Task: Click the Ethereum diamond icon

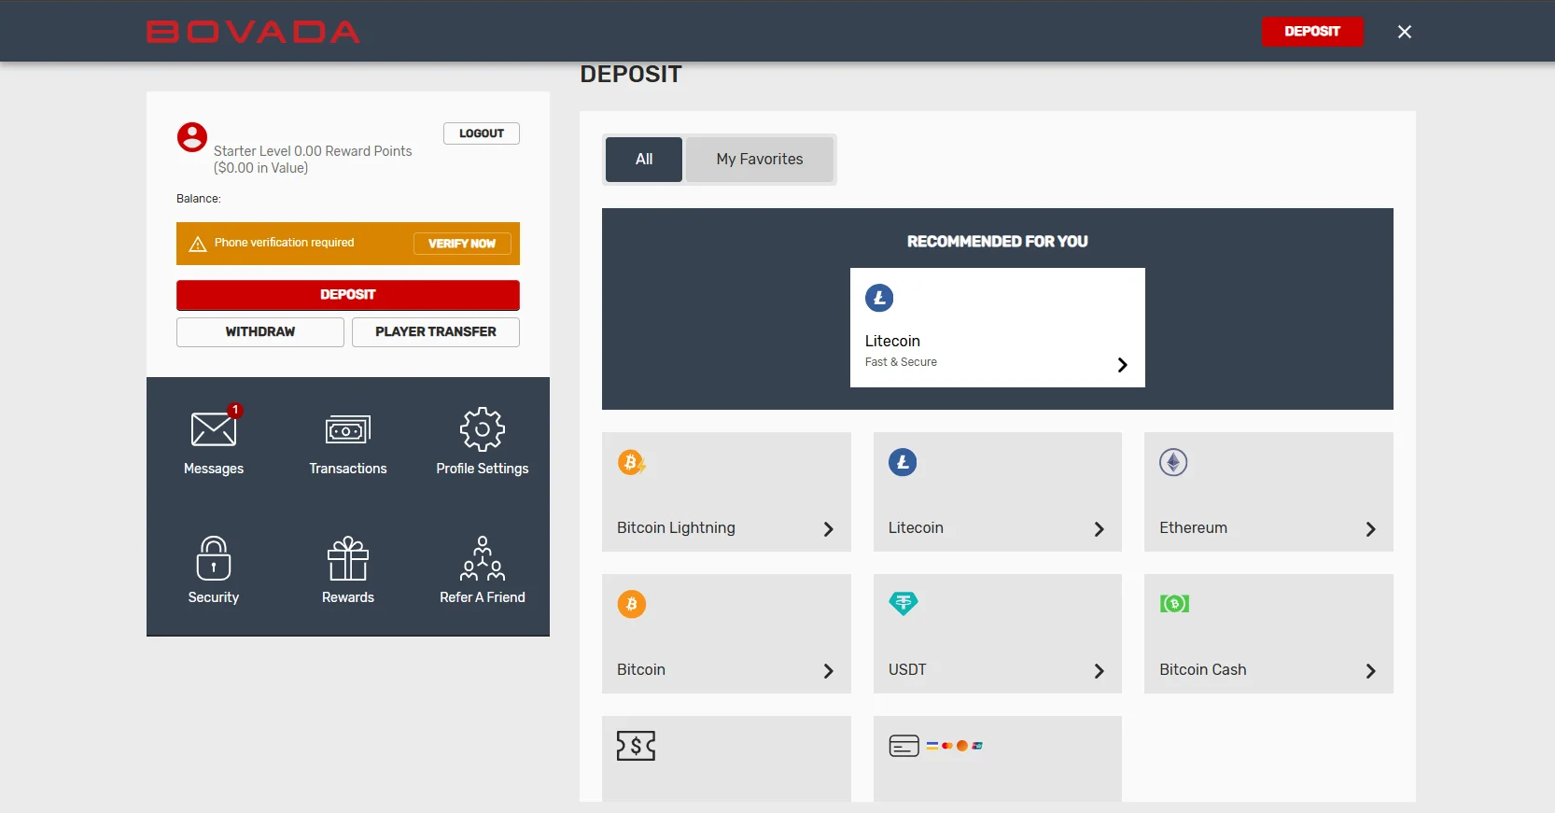Action: pos(1173,462)
